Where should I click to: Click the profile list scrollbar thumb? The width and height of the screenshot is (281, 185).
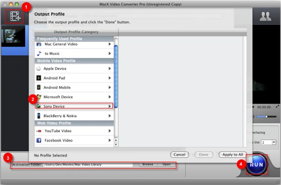[116, 76]
